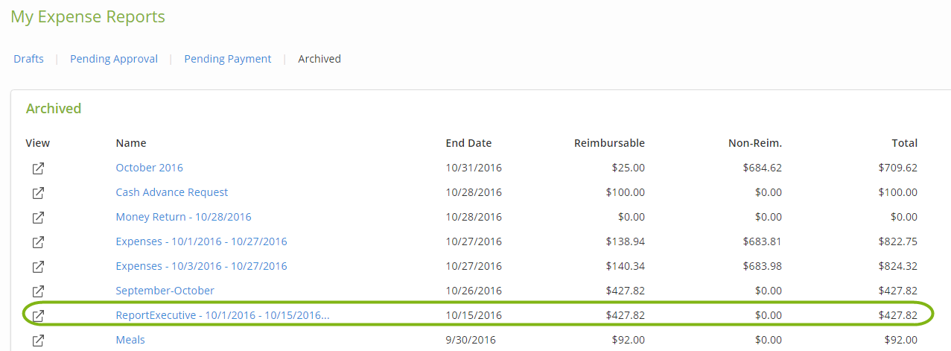Open view icon for Cash Advance Request
Image resolution: width=951 pixels, height=351 pixels.
coord(38,193)
